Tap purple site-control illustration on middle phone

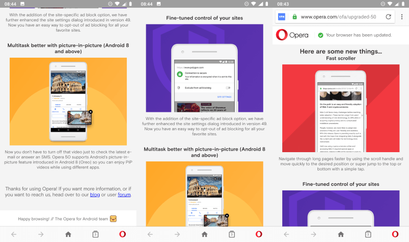click(204, 68)
